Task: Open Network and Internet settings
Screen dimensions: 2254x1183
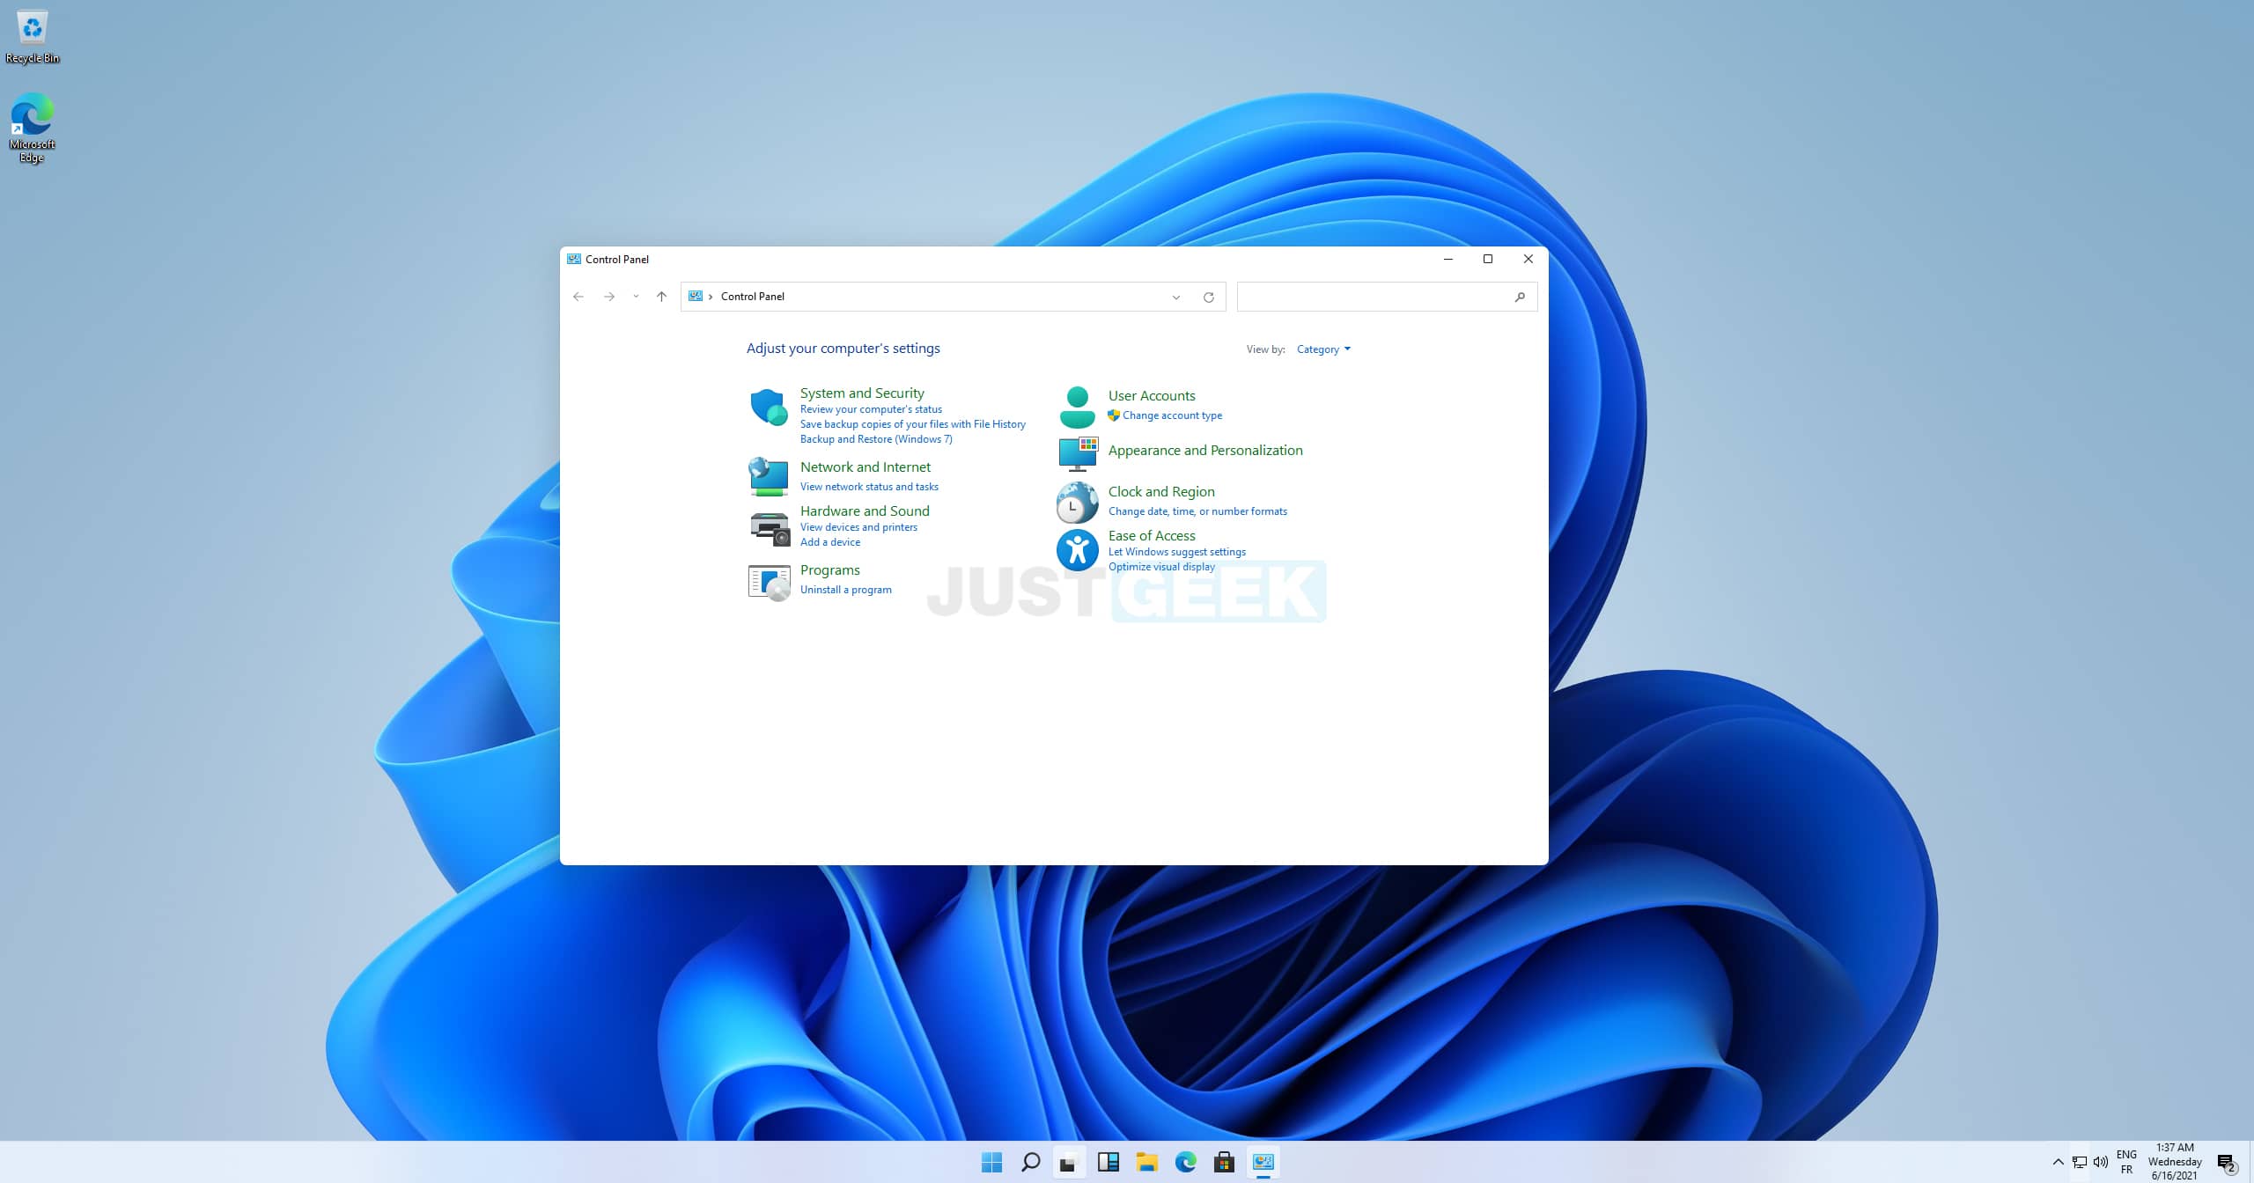Action: tap(865, 467)
